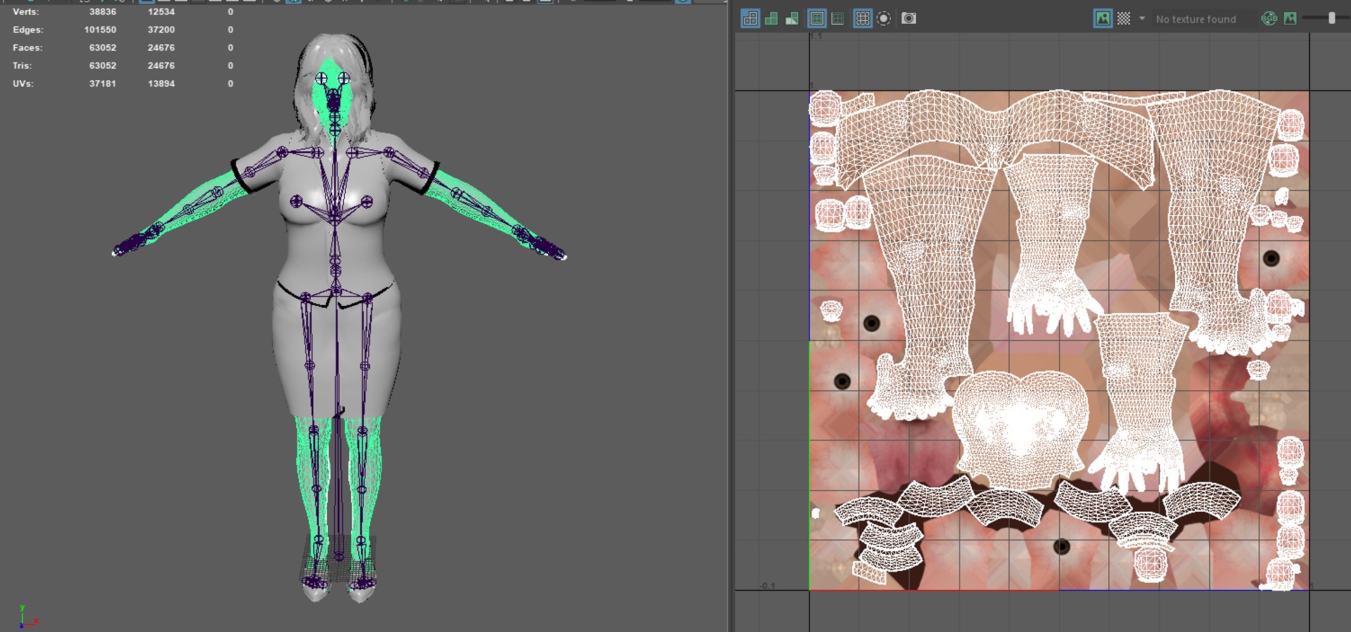Viewport: 1351px width, 632px height.
Task: Enable wireframe UV shell display
Action: pos(751,18)
